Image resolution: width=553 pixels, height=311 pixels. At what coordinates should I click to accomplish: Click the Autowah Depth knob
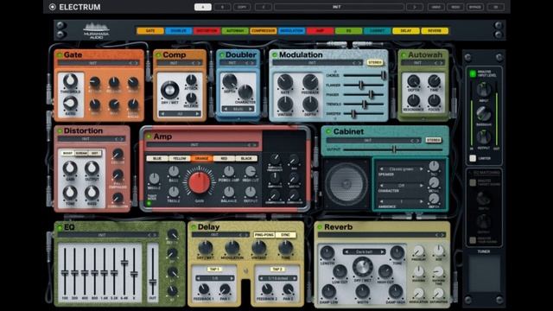click(413, 81)
